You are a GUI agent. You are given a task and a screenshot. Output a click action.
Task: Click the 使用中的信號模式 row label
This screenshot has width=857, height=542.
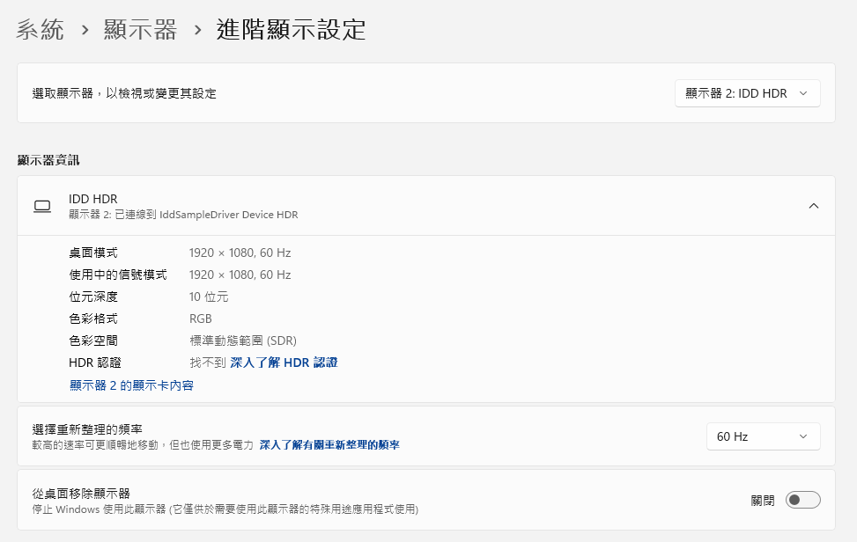[117, 275]
